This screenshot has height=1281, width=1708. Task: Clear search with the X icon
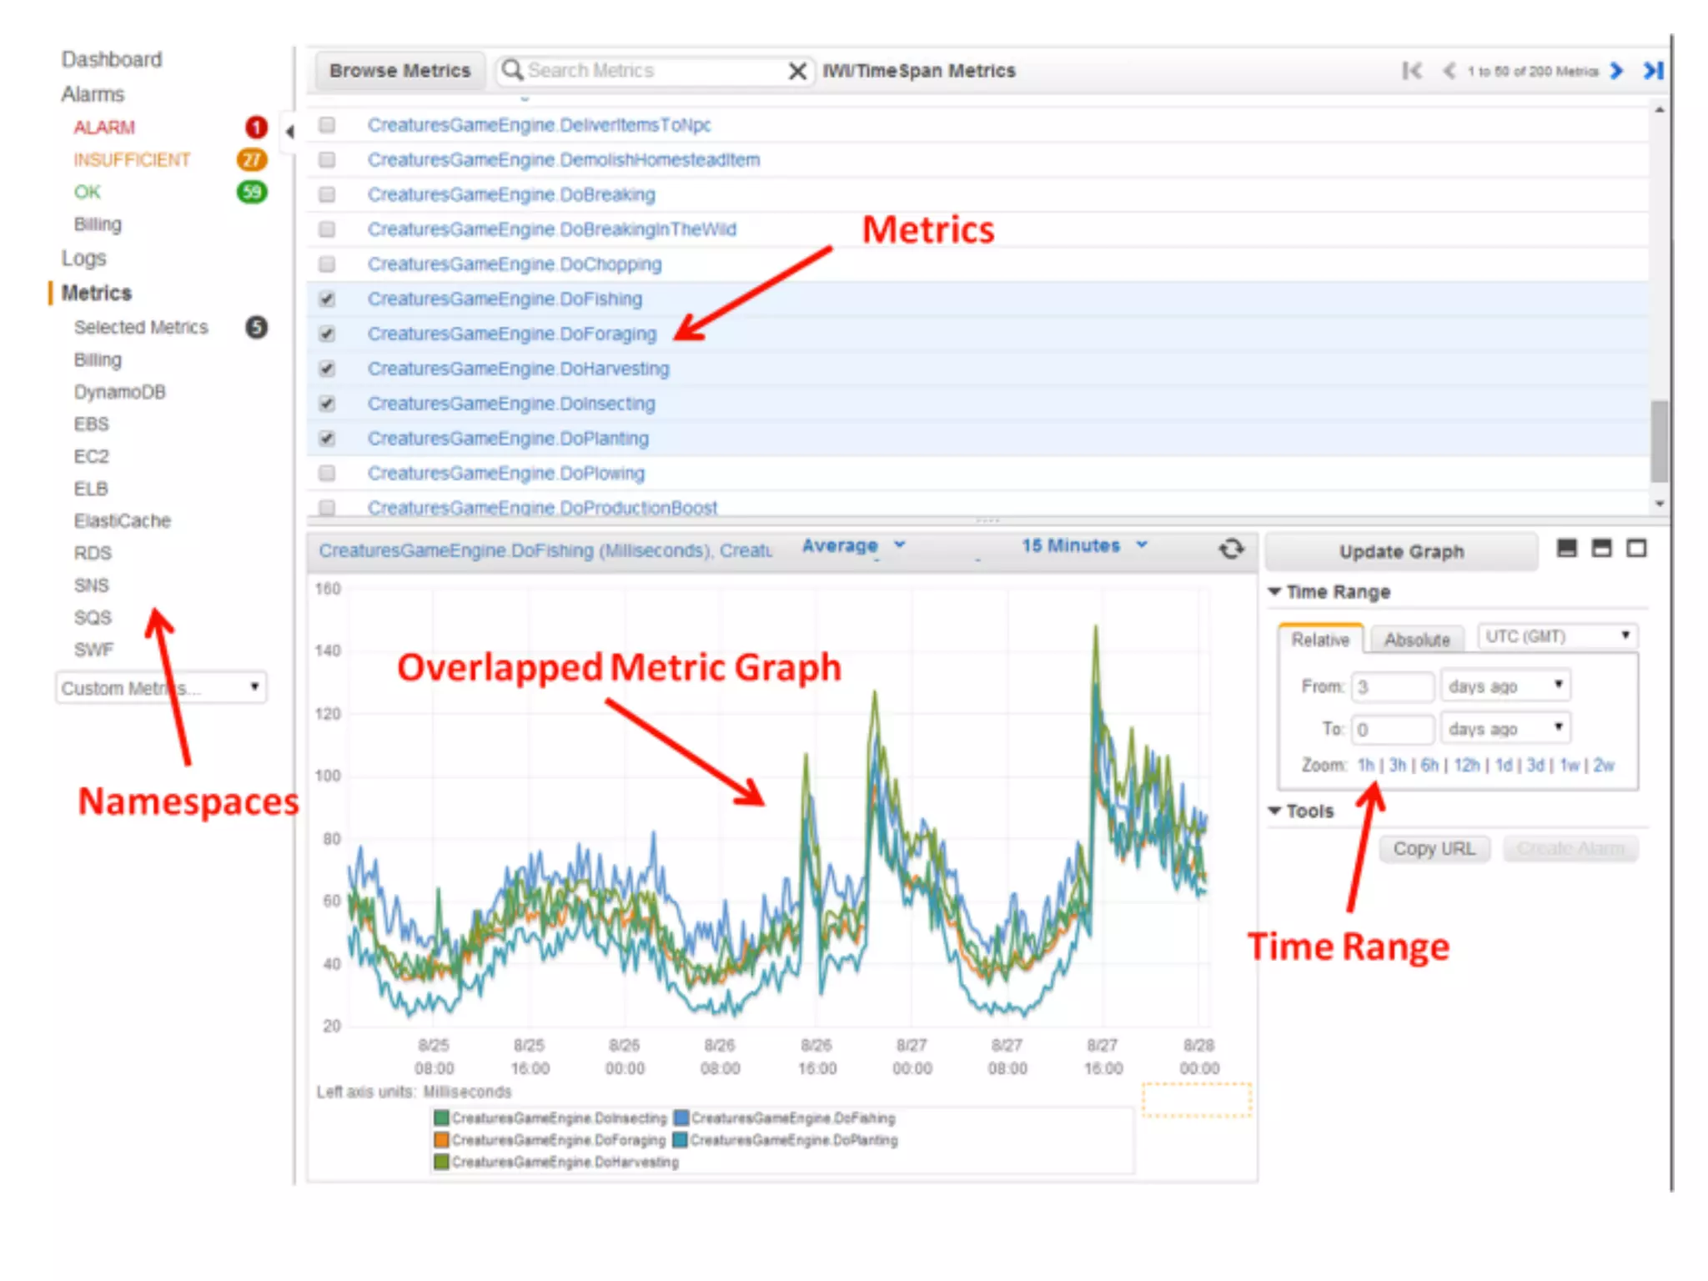point(797,71)
